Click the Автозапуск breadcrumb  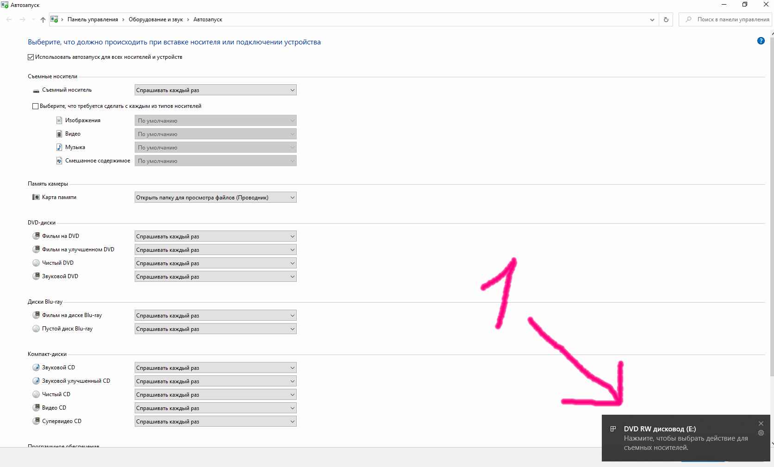[x=208, y=19]
